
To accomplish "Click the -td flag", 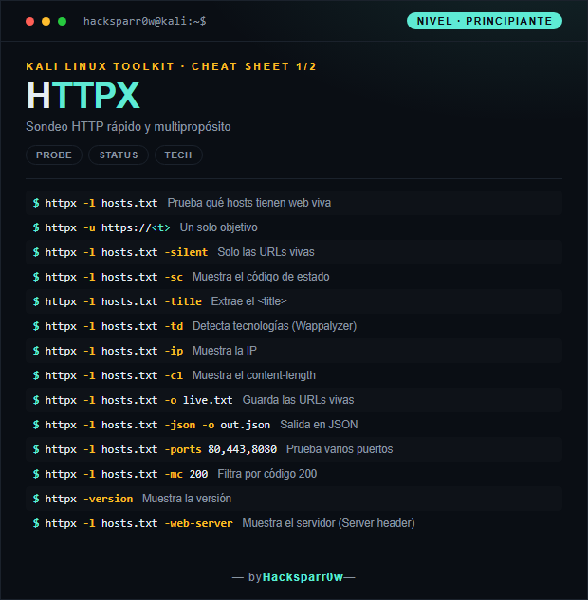I will (x=174, y=326).
